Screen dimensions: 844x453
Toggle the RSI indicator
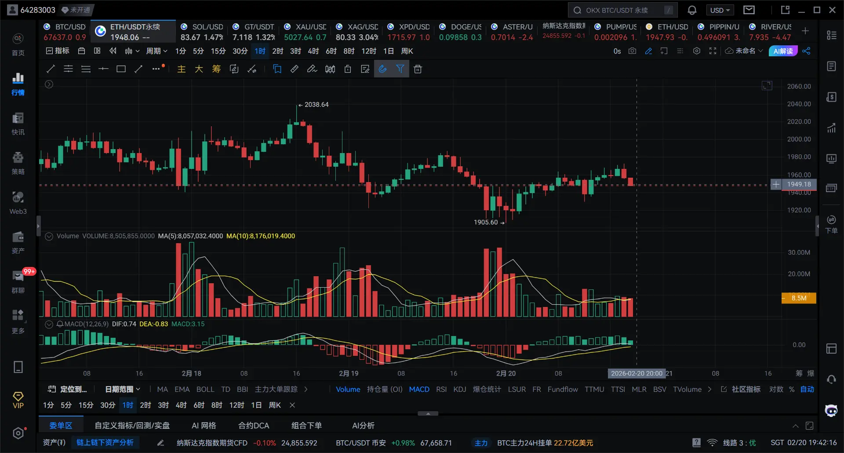click(x=441, y=389)
